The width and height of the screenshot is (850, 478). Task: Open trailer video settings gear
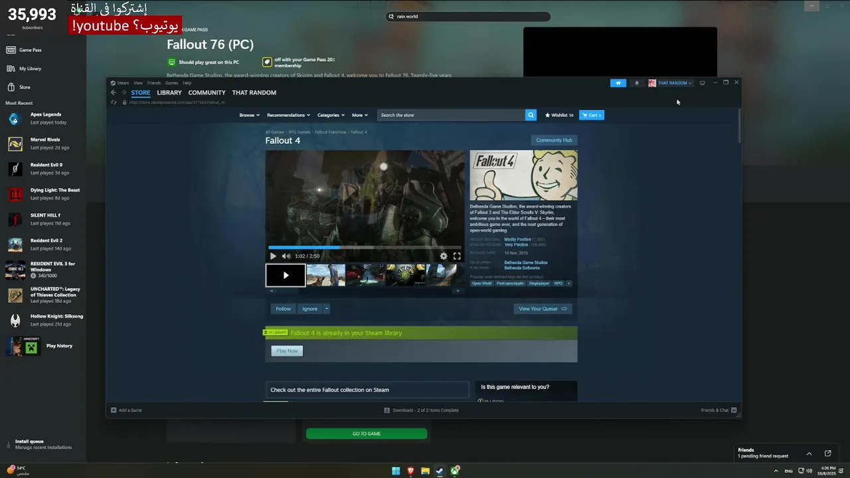click(444, 256)
